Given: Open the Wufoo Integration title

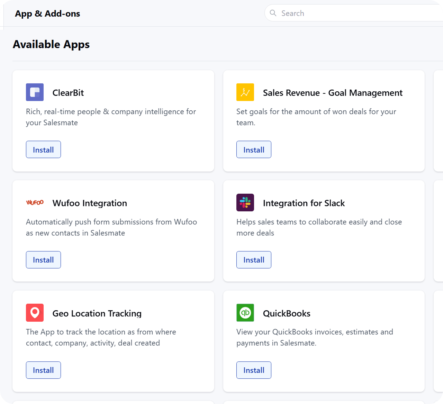Looking at the screenshot, I should 90,203.
